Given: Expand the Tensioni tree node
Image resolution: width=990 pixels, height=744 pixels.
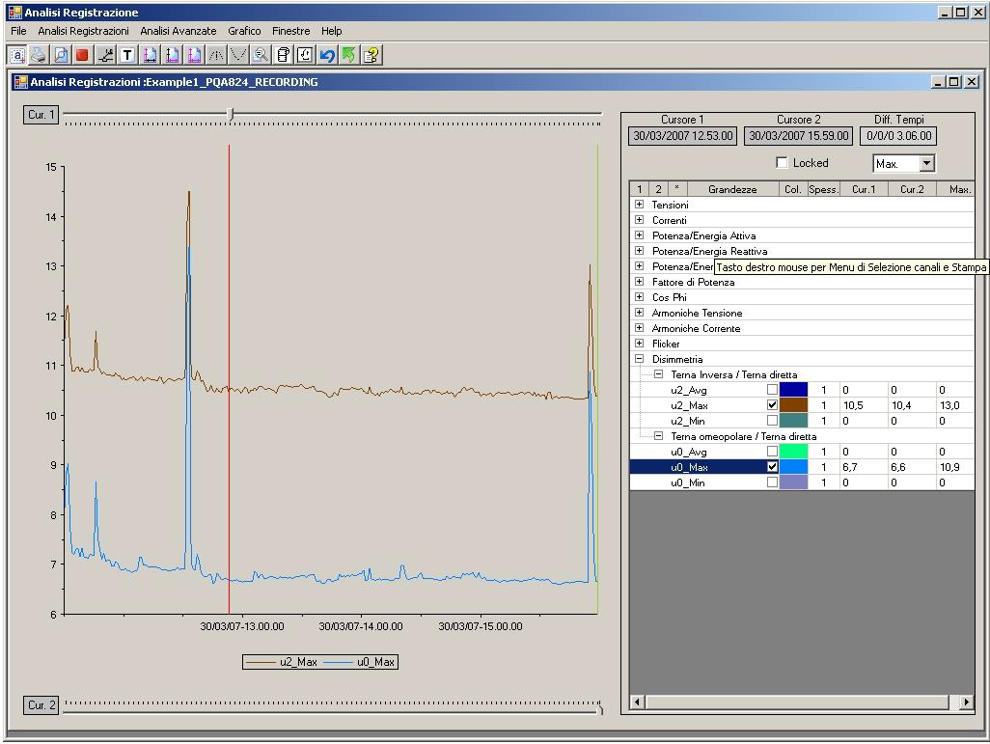Looking at the screenshot, I should [x=639, y=205].
